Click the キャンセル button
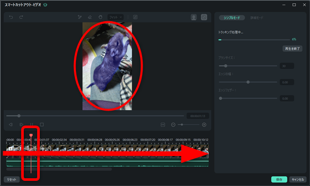 (298, 179)
